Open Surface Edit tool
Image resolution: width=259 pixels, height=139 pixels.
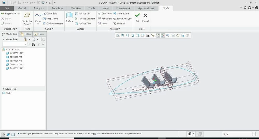click(82, 13)
